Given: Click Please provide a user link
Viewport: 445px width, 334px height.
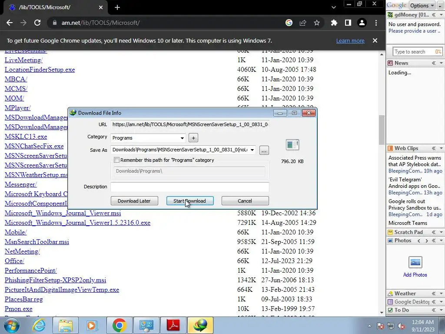Looking at the screenshot, I should click(x=414, y=31).
